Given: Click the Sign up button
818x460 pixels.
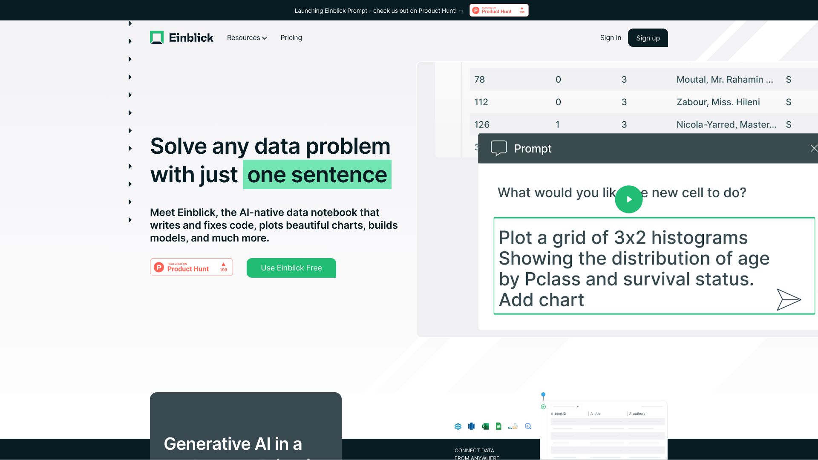Looking at the screenshot, I should 648,37.
